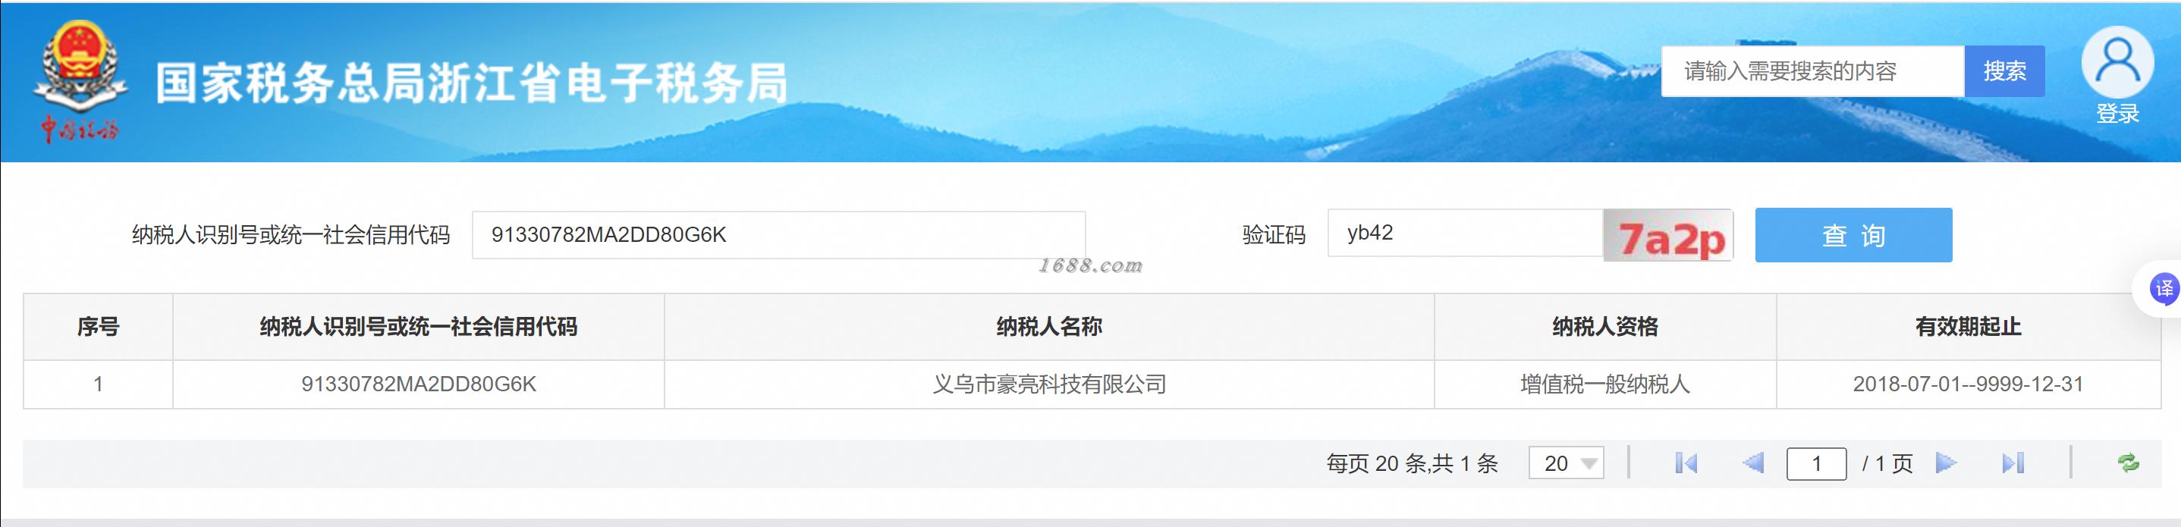The width and height of the screenshot is (2181, 527).
Task: Click the 登录 login text link
Action: 2117,113
